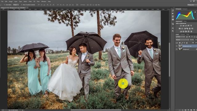Click the histogram cached data warning triangle

tap(195, 12)
